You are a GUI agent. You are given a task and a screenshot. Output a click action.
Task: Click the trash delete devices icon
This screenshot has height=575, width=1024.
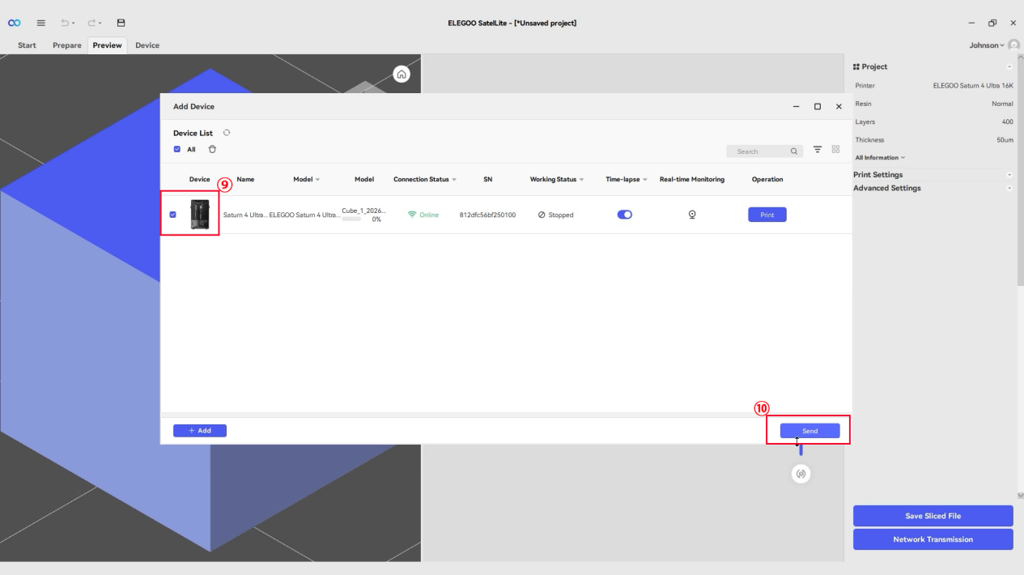[212, 149]
